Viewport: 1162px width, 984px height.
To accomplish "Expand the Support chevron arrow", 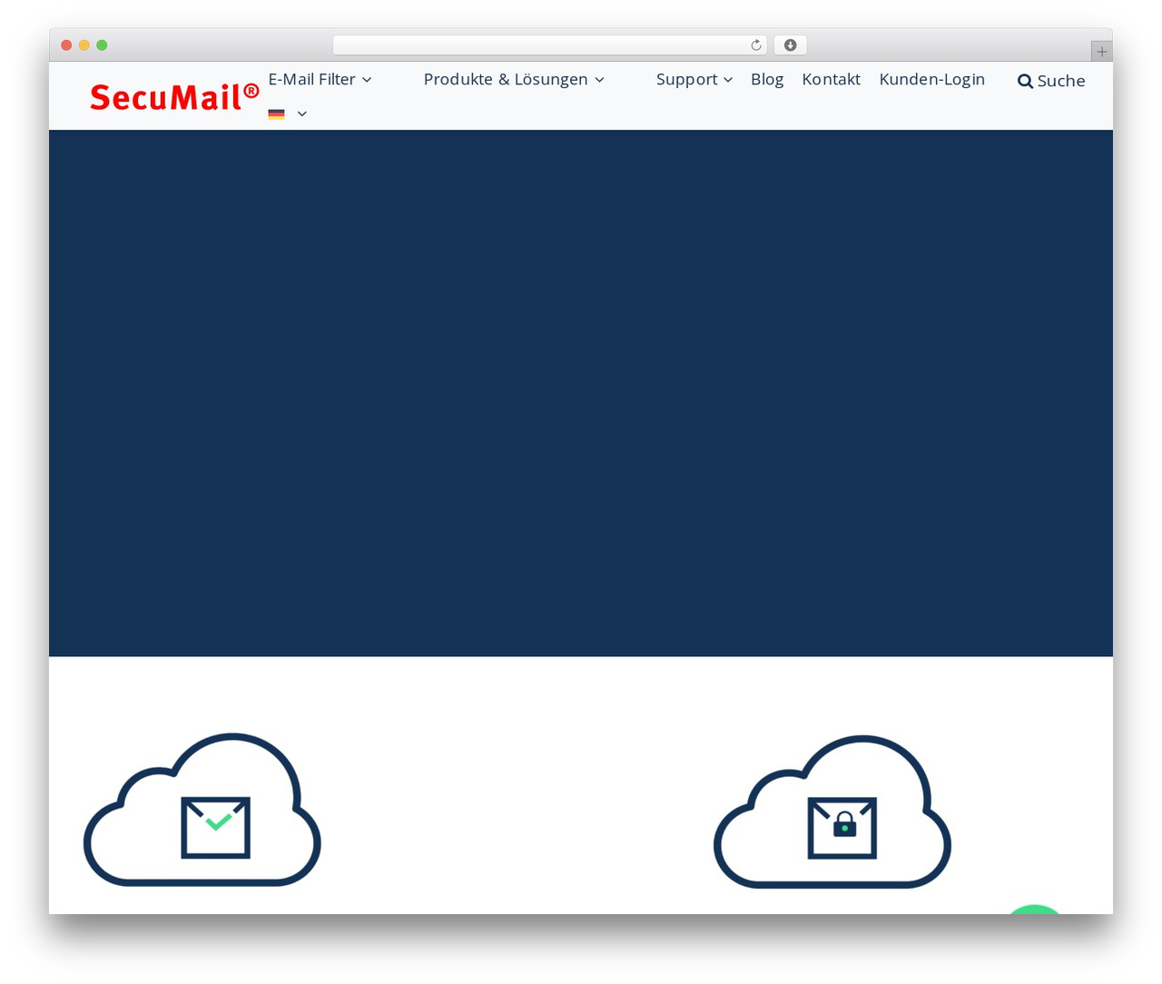I will (x=728, y=80).
